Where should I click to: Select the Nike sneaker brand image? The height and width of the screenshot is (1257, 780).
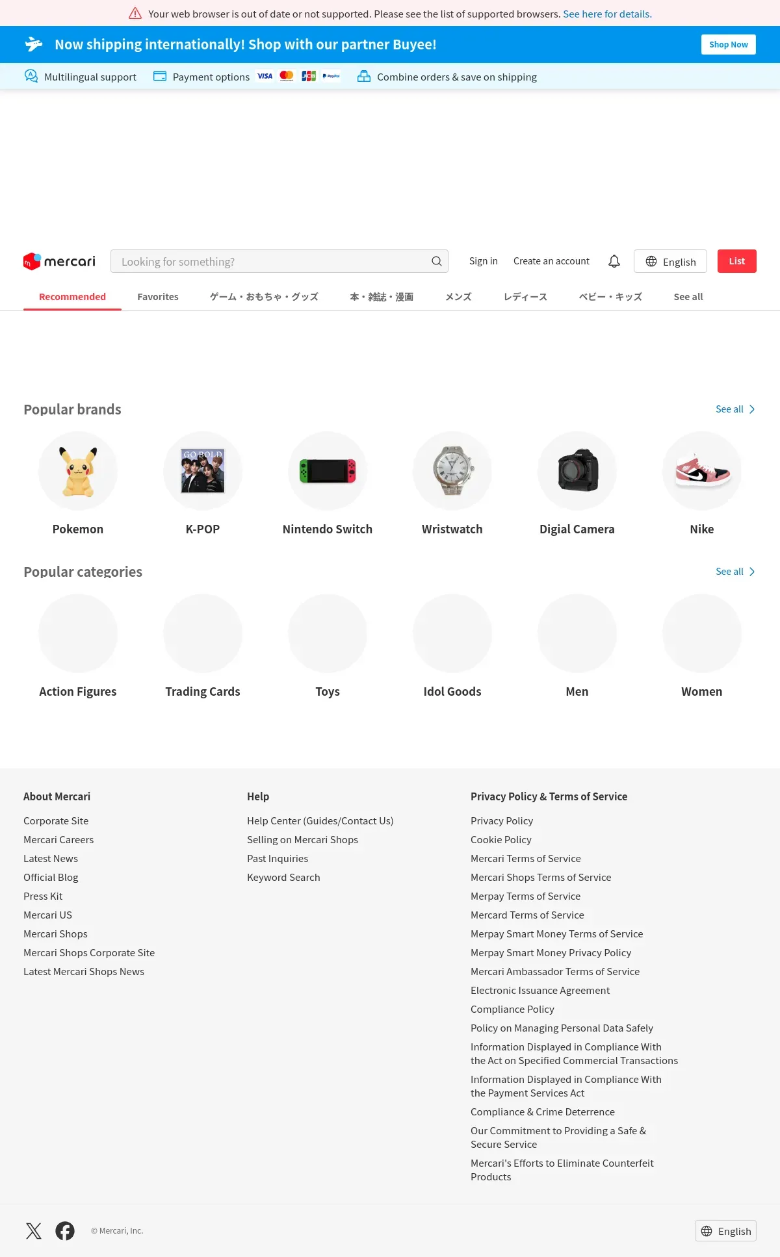pyautogui.click(x=702, y=471)
